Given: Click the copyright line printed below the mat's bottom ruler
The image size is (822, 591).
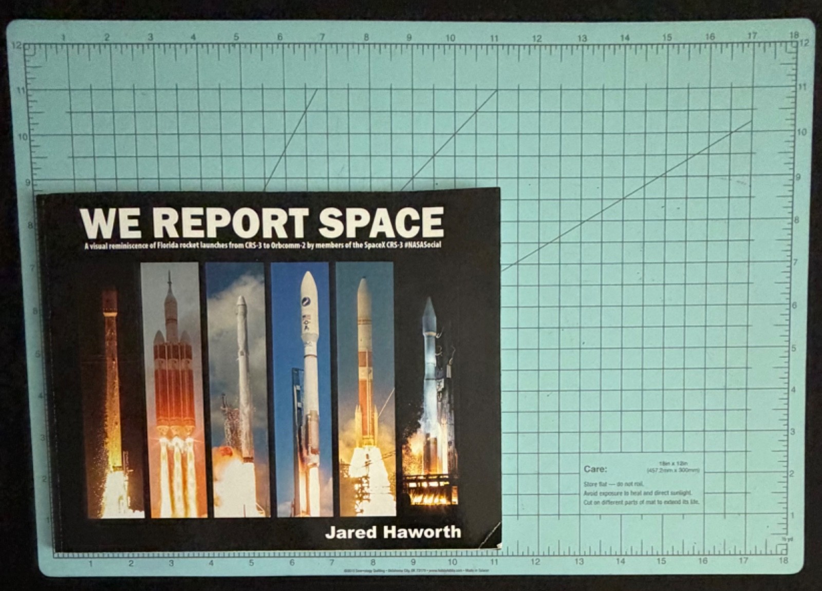Looking at the screenshot, I should pos(415,570).
